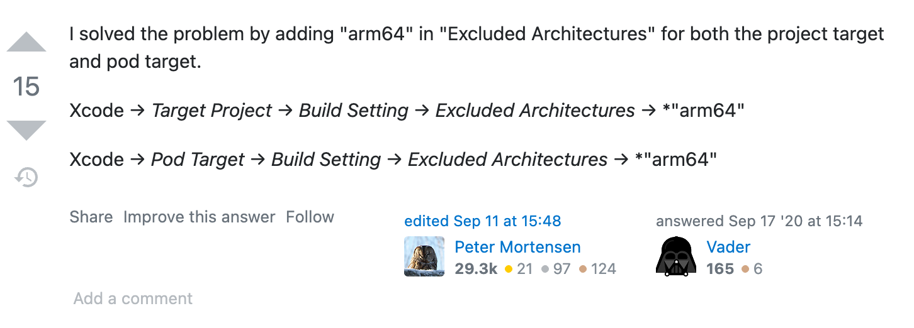Share this answer
This screenshot has width=914, height=328.
pos(91,217)
